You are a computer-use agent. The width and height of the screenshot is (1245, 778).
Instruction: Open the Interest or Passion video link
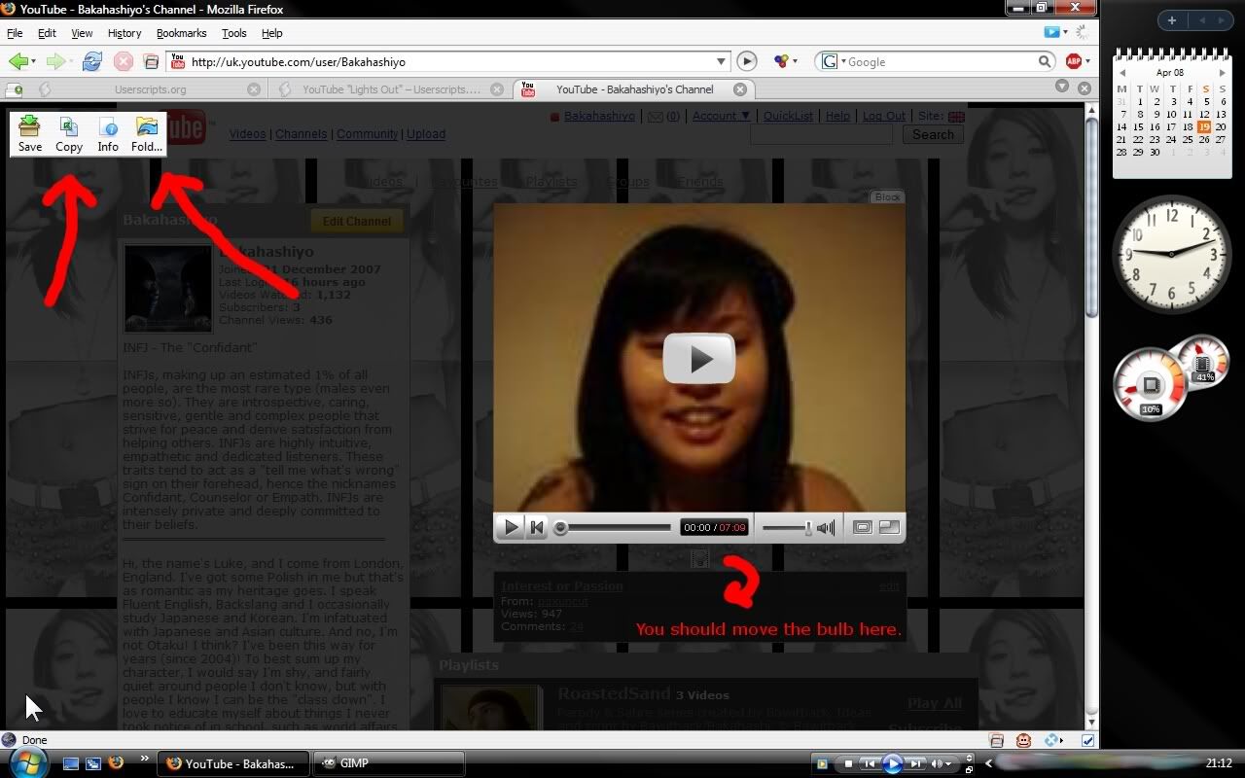pyautogui.click(x=562, y=585)
